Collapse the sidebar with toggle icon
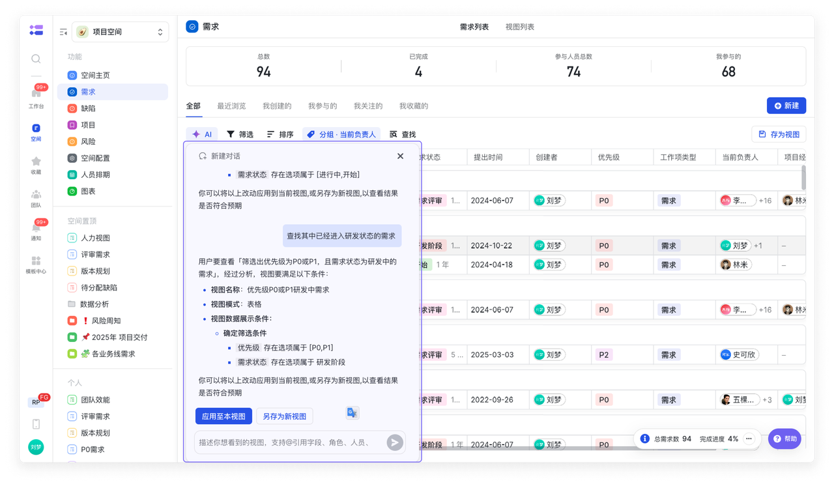Screen dimensions: 834x486 [63, 32]
